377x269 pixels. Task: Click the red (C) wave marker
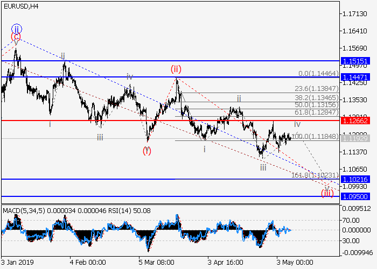click(x=17, y=37)
